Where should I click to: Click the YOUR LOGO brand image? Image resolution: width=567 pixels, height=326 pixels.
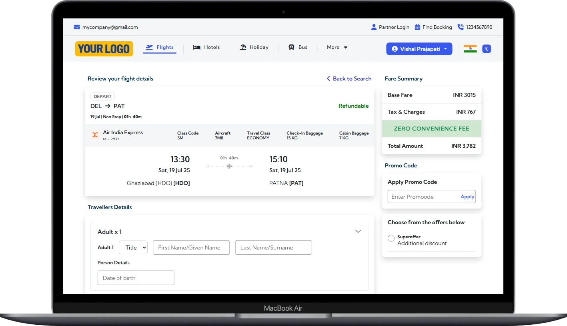[x=104, y=49]
